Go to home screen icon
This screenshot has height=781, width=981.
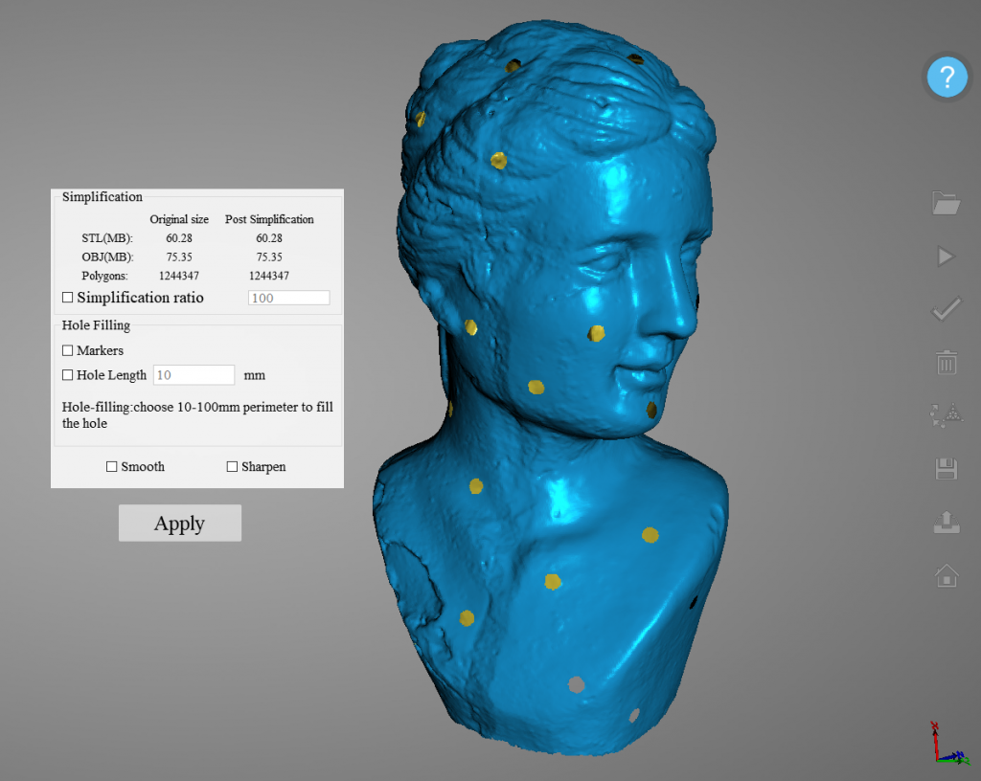(x=946, y=575)
